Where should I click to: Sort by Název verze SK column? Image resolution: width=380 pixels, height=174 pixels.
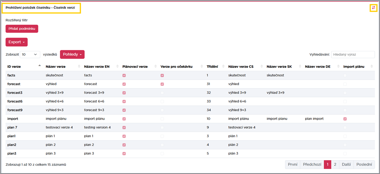[x=284, y=66]
